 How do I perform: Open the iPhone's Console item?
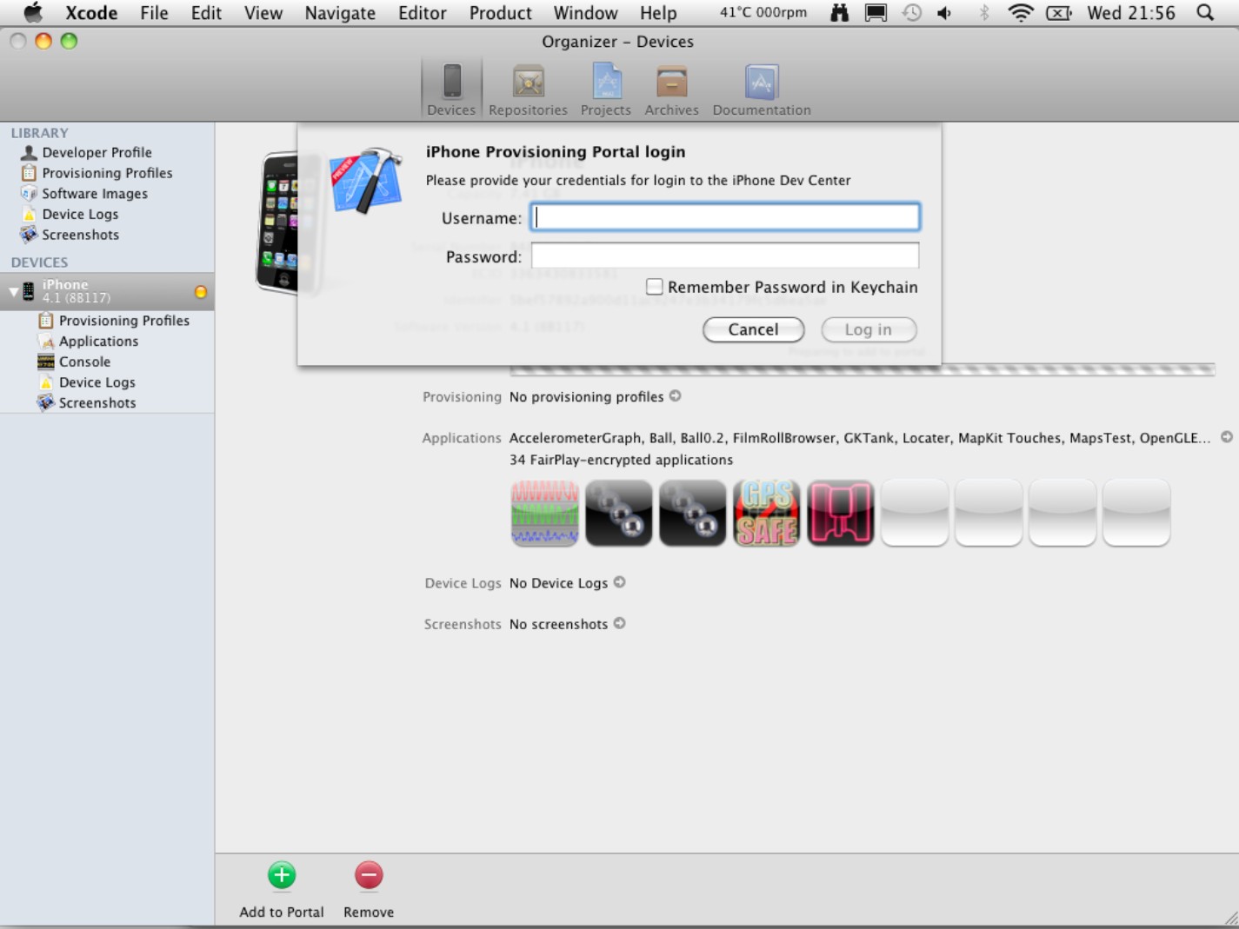pos(84,362)
